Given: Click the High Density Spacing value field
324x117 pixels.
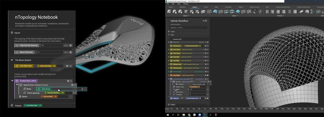Looking at the screenshot, I should (x=52, y=45).
